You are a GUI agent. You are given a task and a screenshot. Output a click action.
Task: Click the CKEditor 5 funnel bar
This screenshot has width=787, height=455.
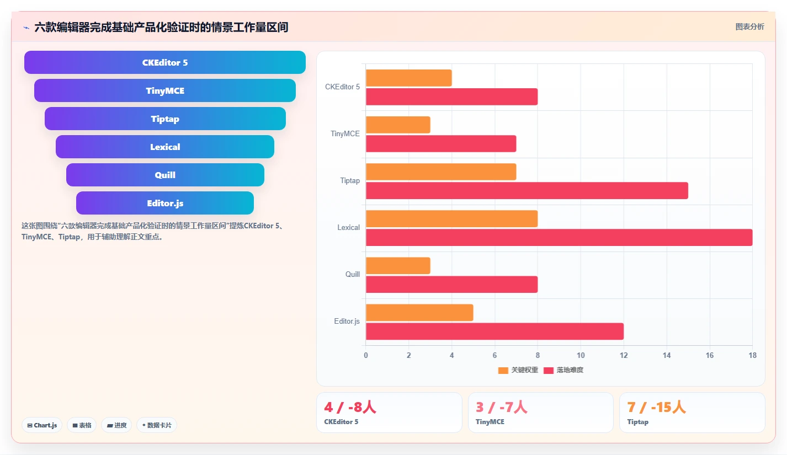[165, 62]
